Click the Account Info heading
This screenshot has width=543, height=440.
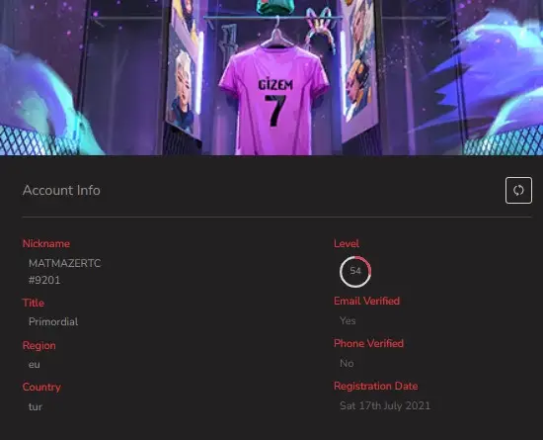tap(61, 191)
